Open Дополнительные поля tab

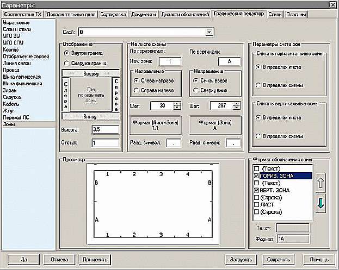click(x=71, y=15)
